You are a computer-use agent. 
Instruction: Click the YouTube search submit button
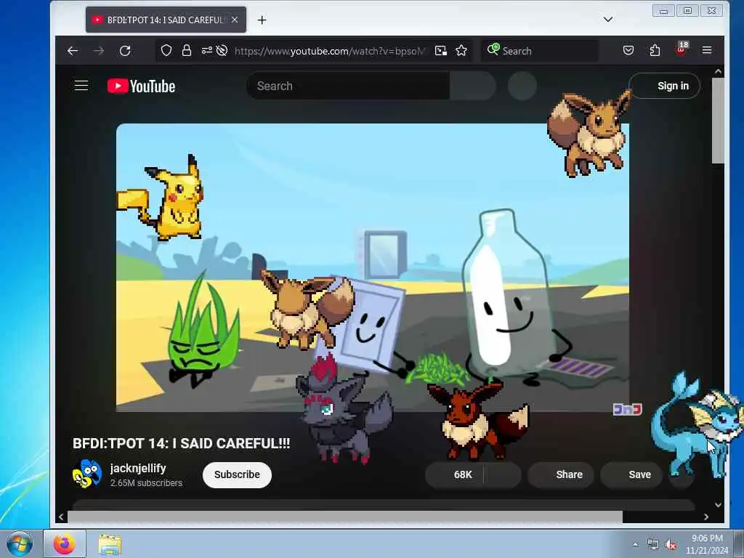tap(473, 86)
